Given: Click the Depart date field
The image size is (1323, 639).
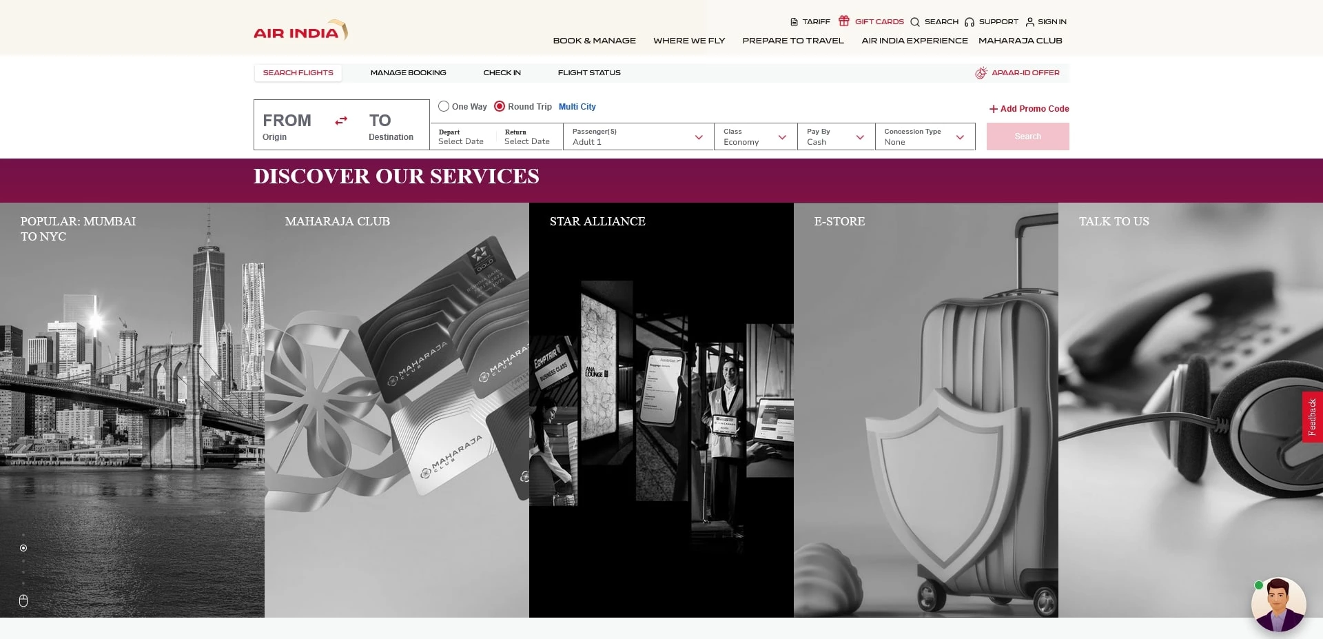Looking at the screenshot, I should (x=461, y=136).
